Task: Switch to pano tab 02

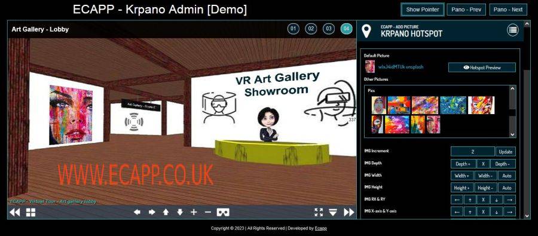Action: pyautogui.click(x=311, y=29)
